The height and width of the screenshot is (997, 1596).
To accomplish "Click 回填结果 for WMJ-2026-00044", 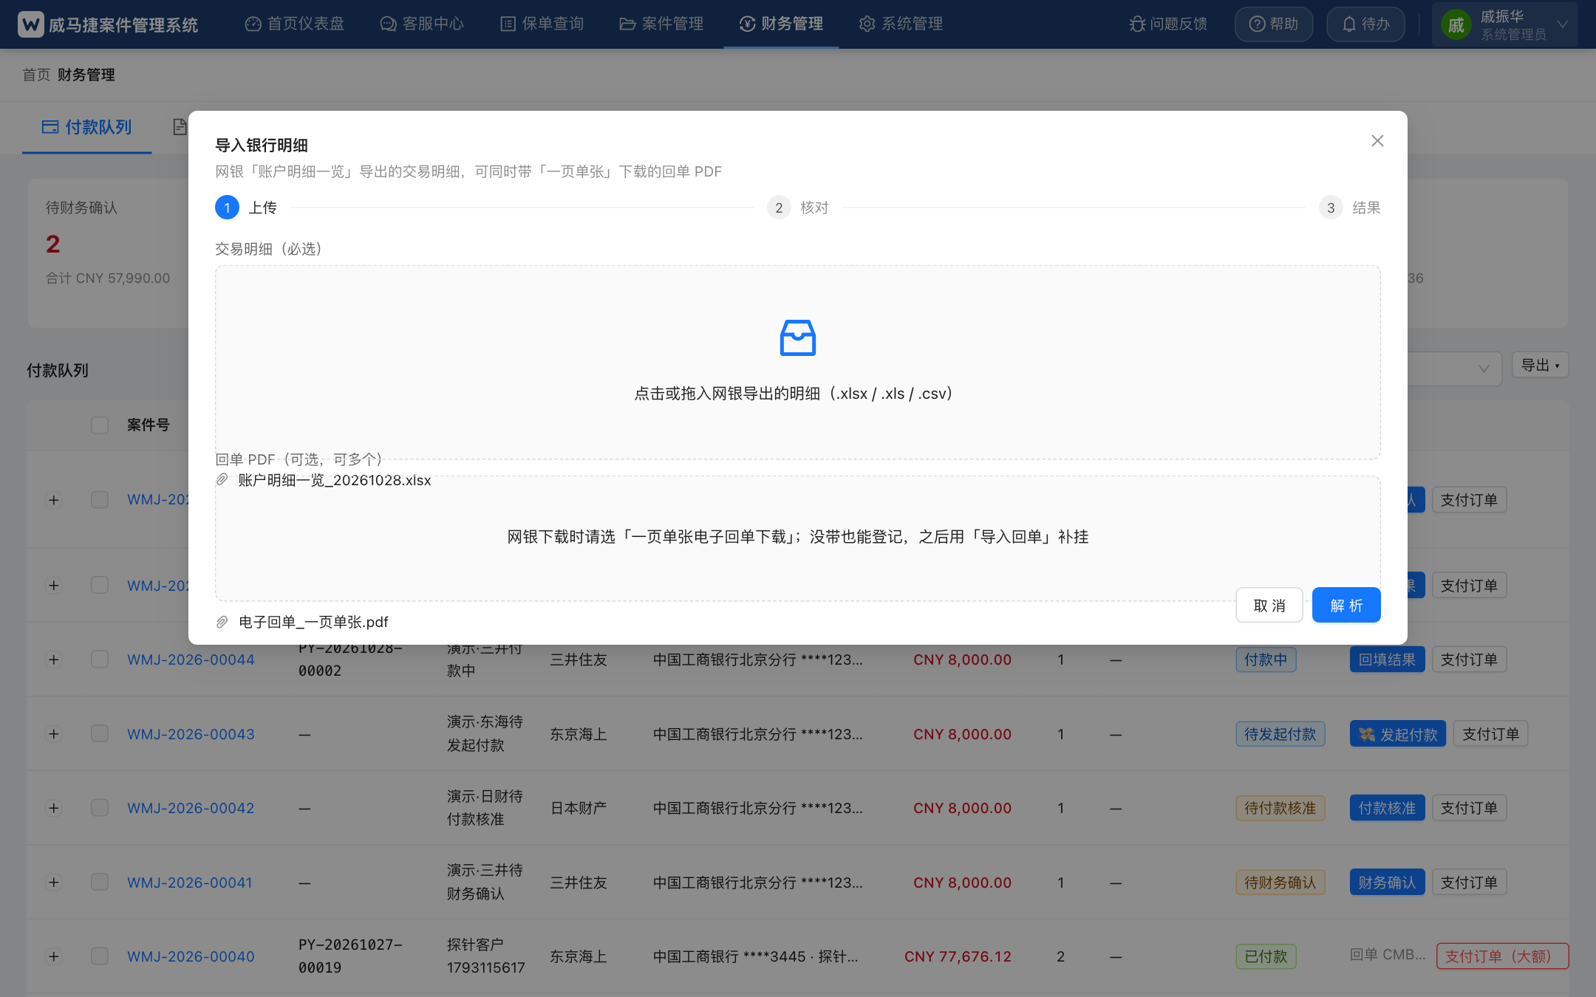I will (1387, 659).
